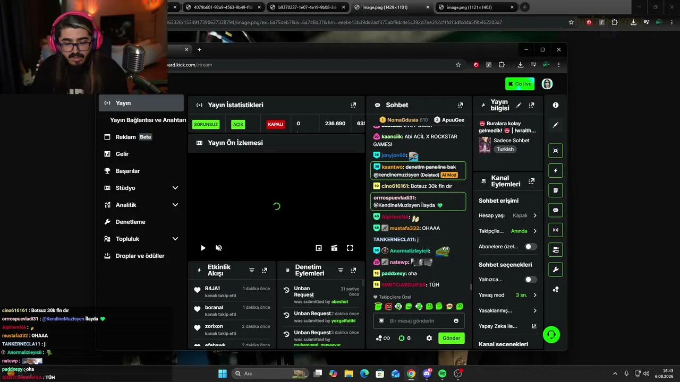Toggle the stream preview widget icon in sidebar

556,151
